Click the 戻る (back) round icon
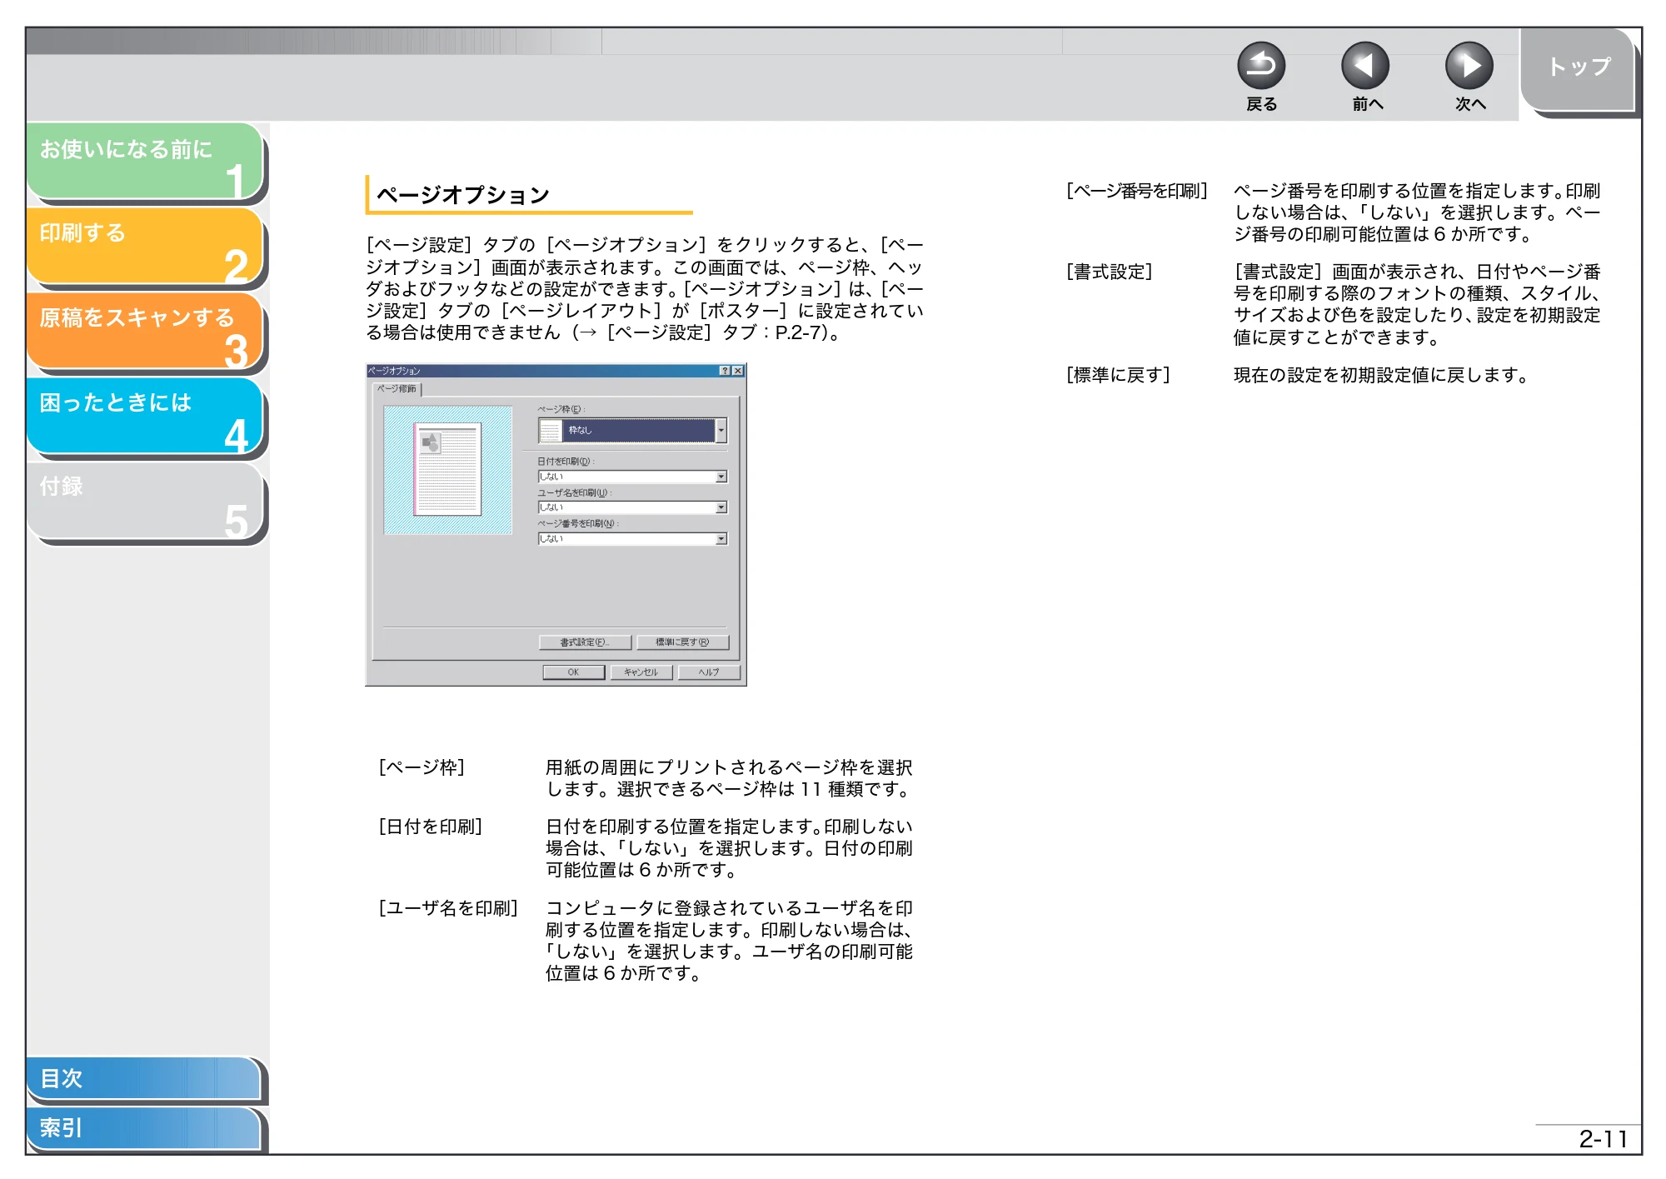The width and height of the screenshot is (1666, 1179). (1260, 66)
